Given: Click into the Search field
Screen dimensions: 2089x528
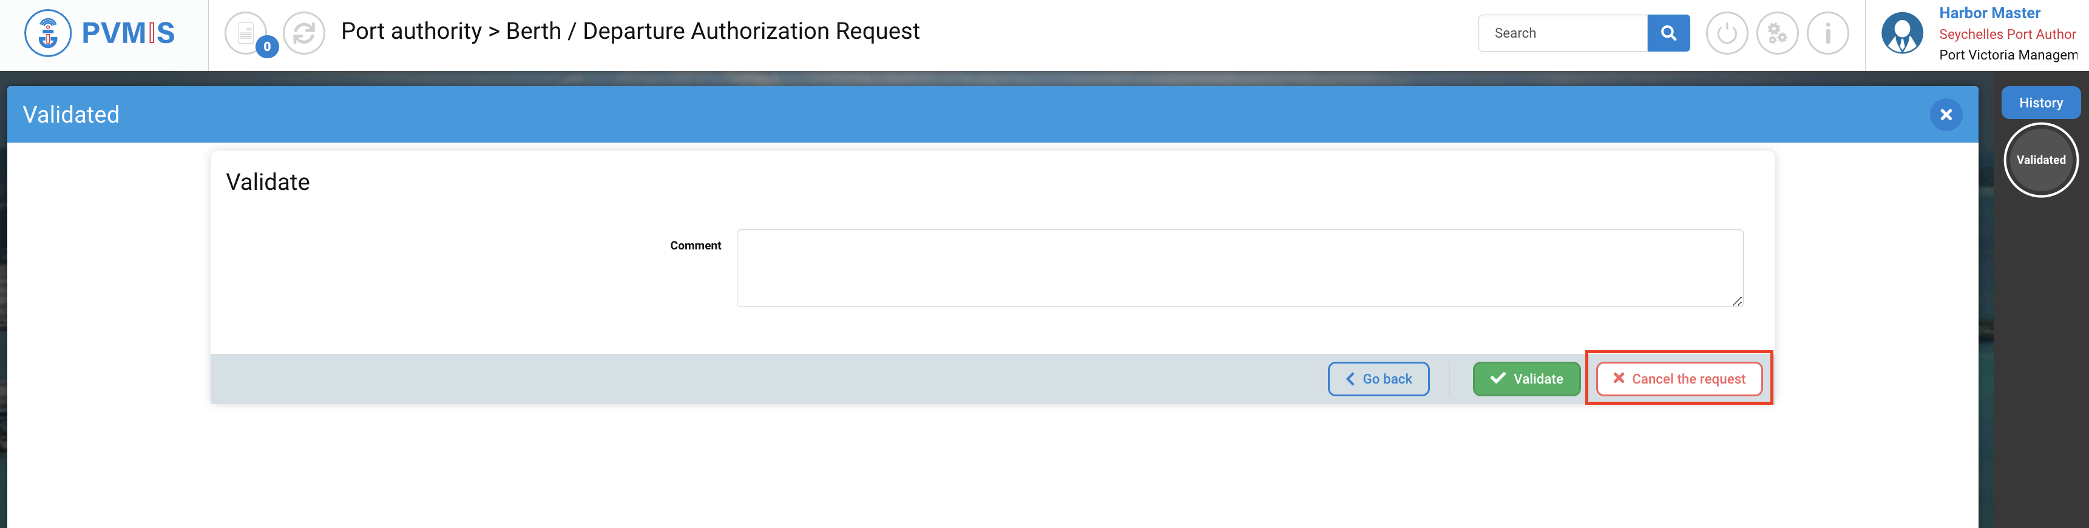Looking at the screenshot, I should 1563,33.
